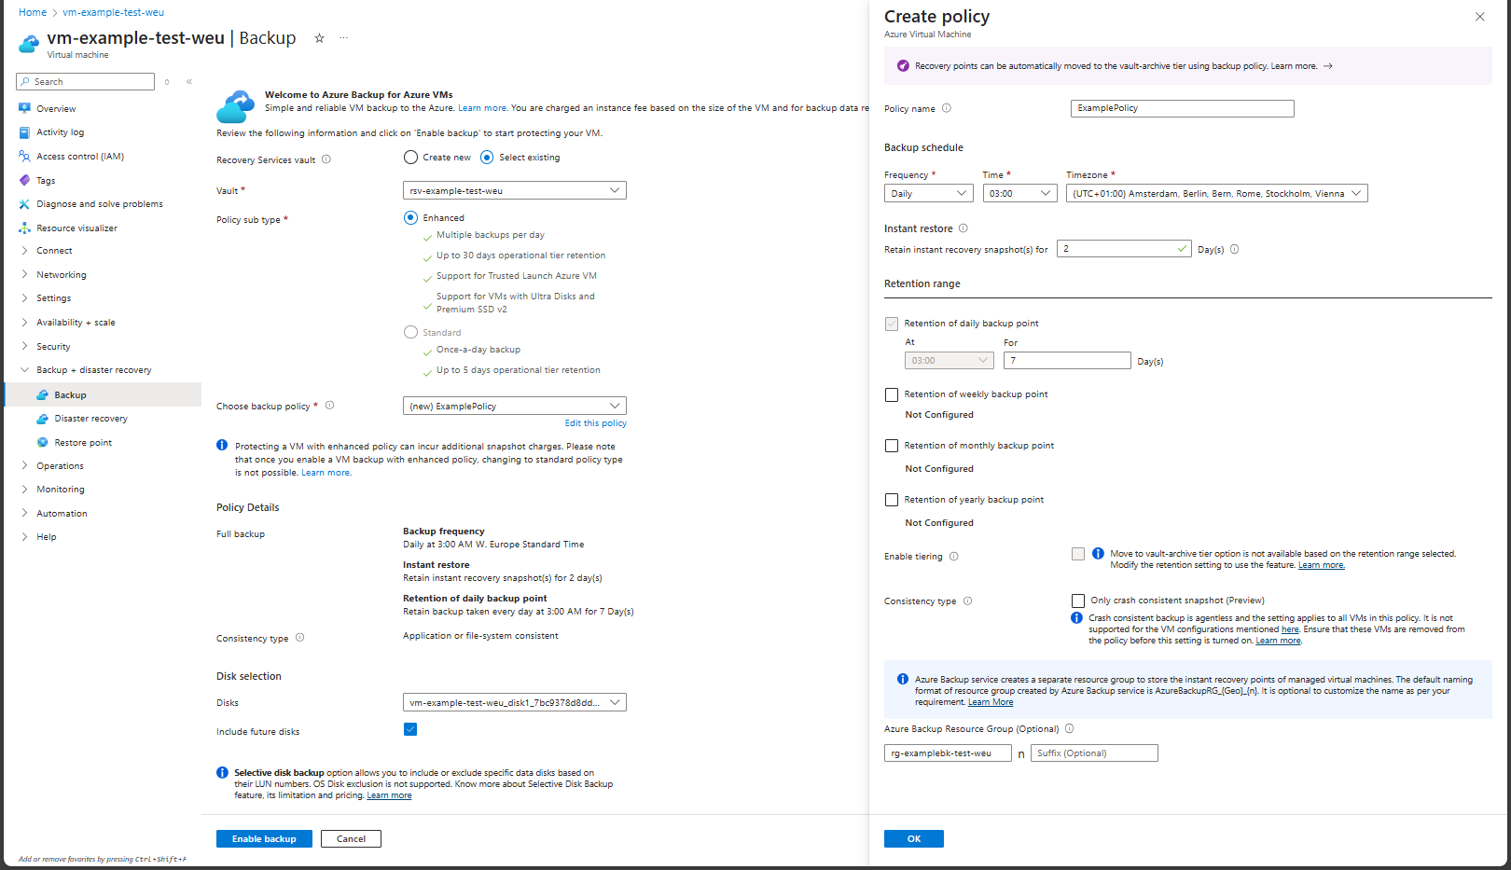1511x870 pixels.
Task: Show Create policy Consistency type info
Action: 967,601
